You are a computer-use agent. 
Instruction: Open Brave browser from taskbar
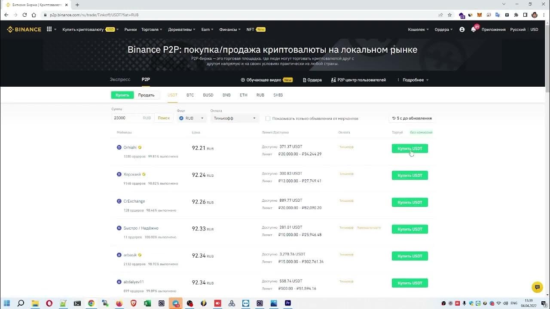[133, 303]
